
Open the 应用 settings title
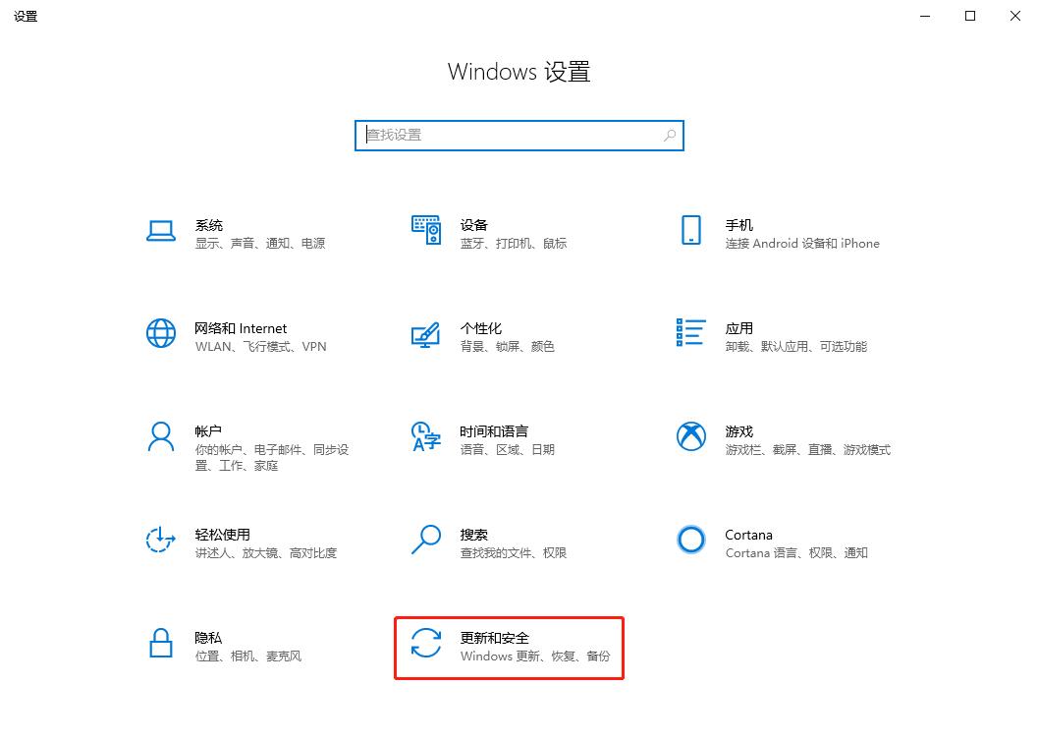coord(738,328)
